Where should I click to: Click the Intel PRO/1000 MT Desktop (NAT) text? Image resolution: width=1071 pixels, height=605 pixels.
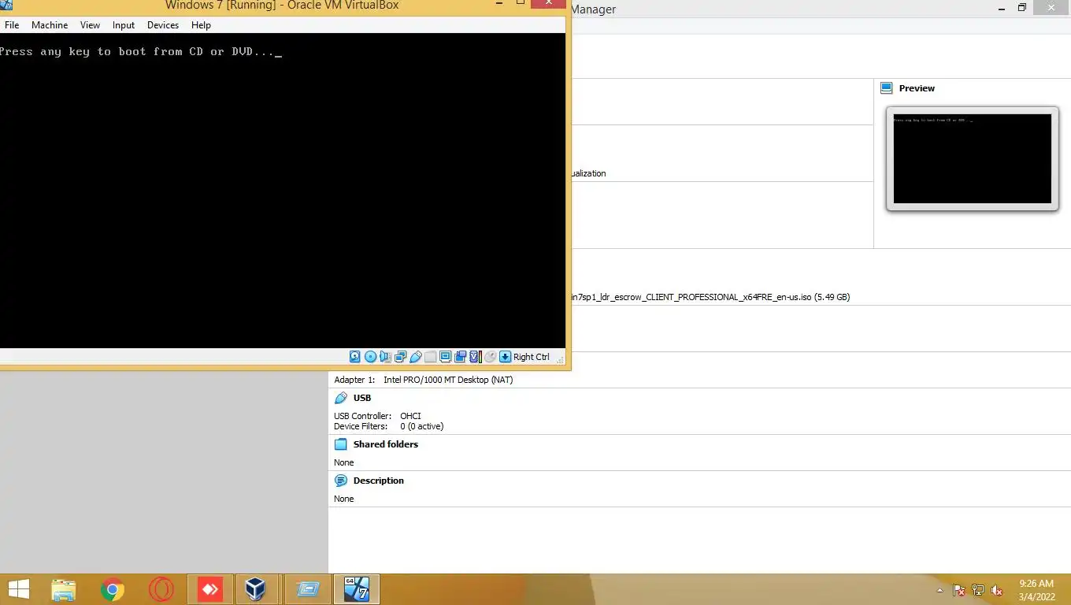coord(448,380)
